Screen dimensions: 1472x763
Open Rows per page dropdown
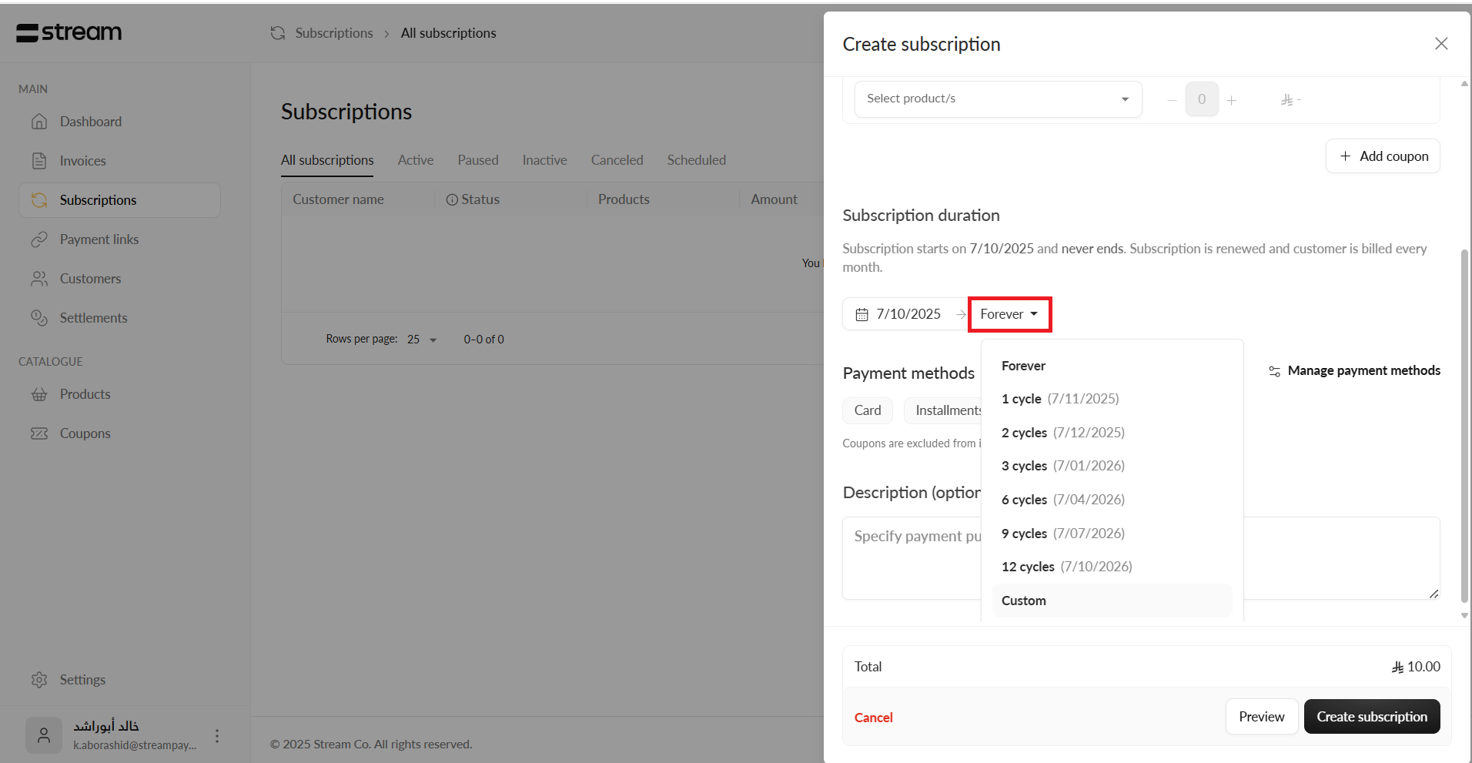[422, 340]
